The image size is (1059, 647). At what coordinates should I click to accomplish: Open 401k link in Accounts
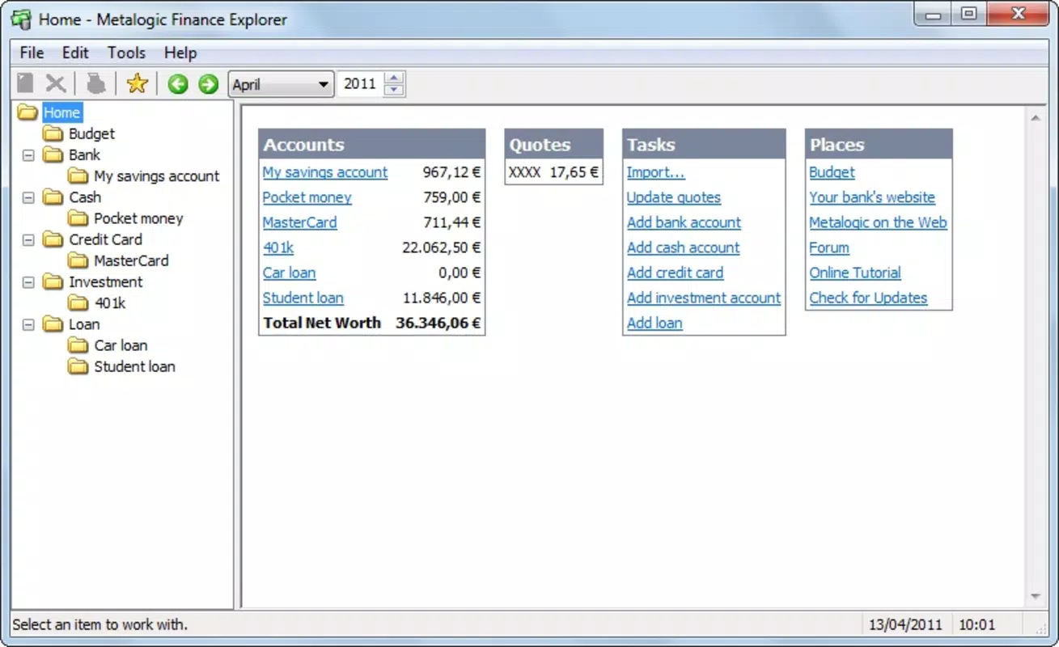[278, 247]
